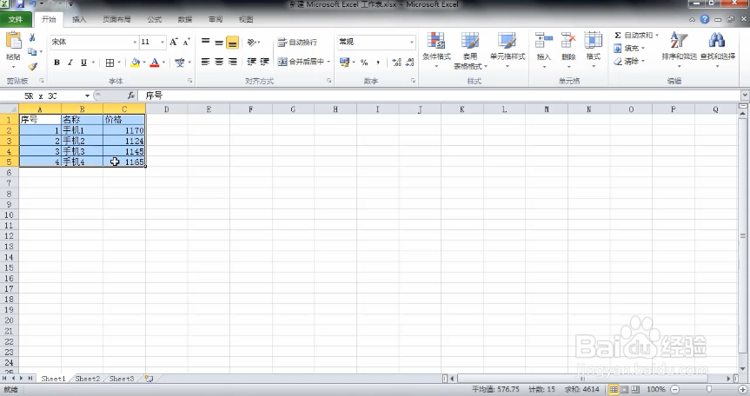Select column D header
The height and width of the screenshot is (396, 750).
coord(167,109)
